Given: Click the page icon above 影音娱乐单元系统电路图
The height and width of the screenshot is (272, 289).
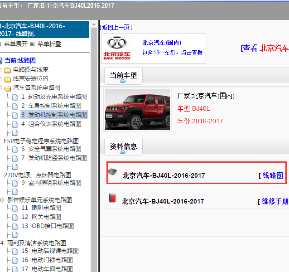Looking at the screenshot, I should point(15,192).
